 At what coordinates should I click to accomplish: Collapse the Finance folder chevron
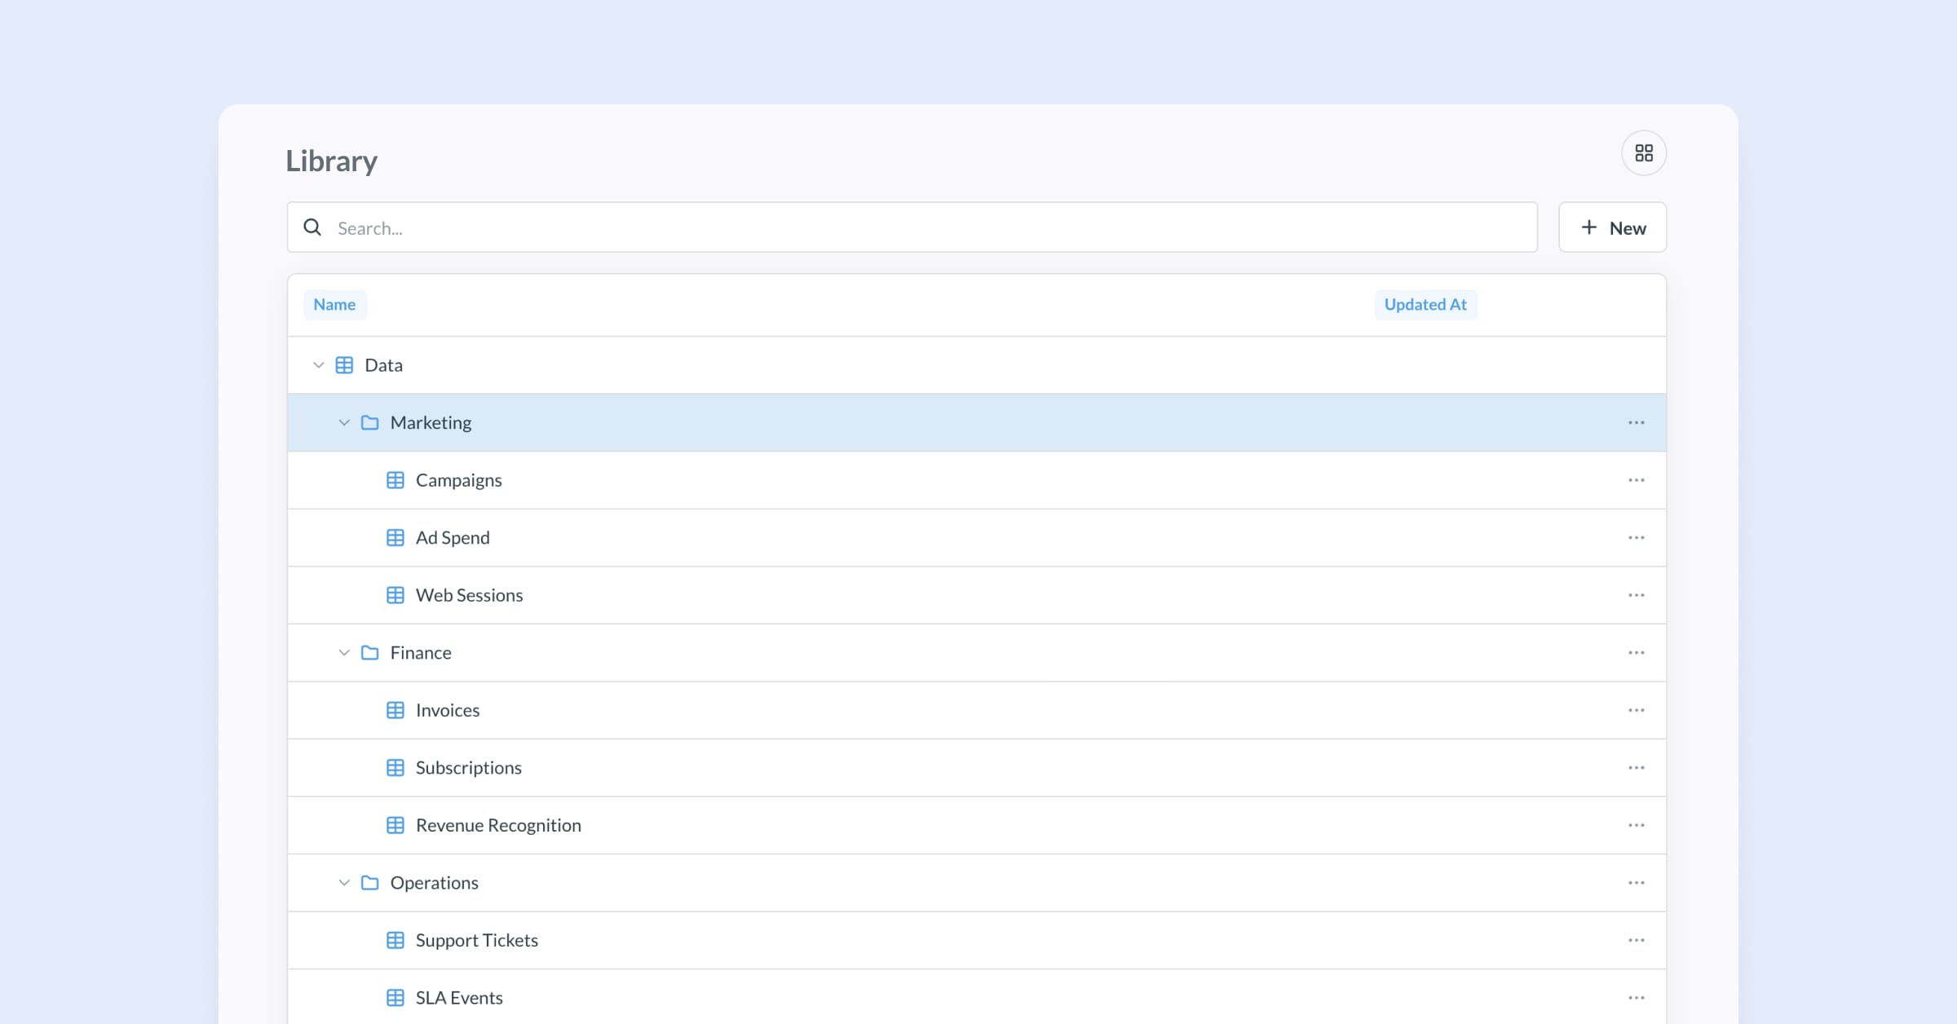click(344, 653)
